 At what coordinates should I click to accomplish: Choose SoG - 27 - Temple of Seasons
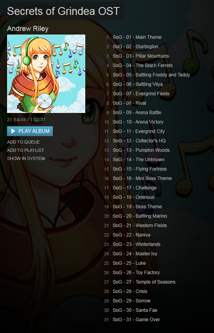click(144, 282)
